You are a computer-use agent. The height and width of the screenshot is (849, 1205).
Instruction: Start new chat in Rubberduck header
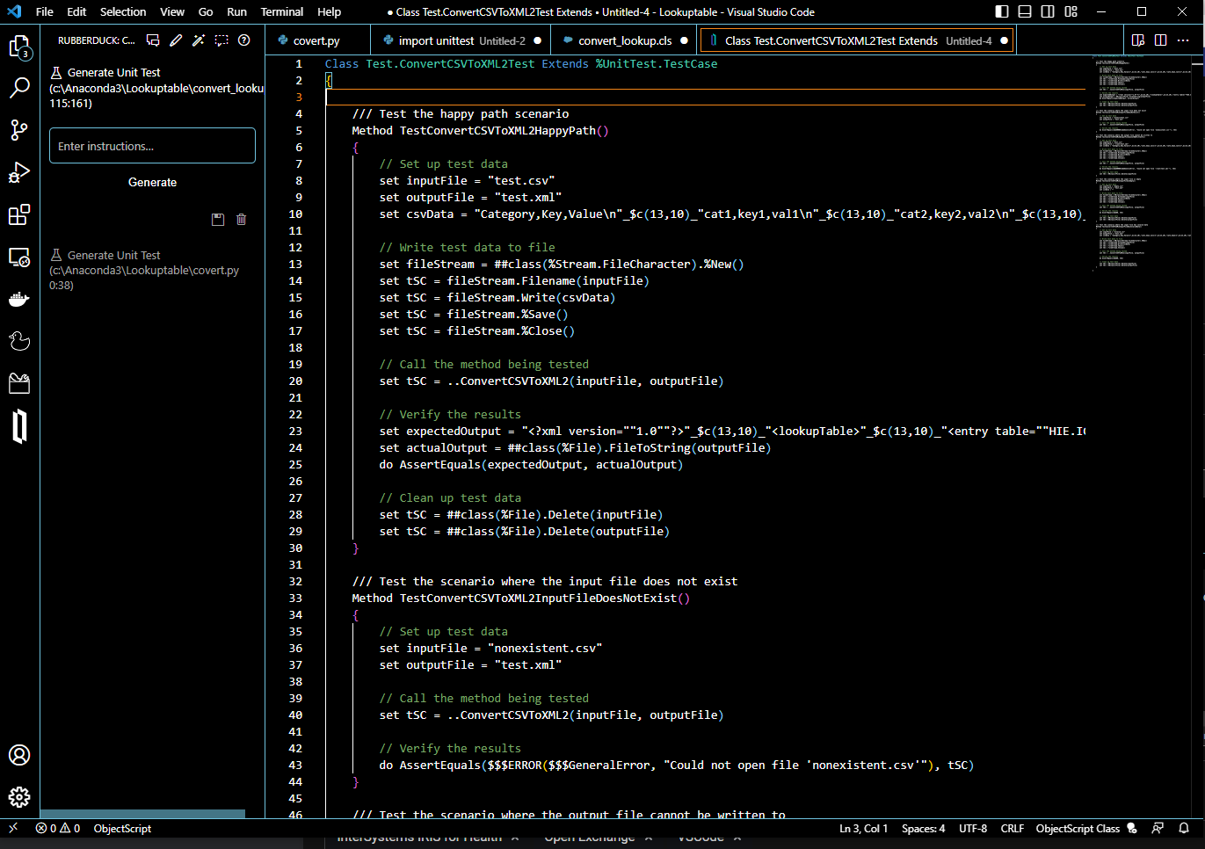click(153, 40)
